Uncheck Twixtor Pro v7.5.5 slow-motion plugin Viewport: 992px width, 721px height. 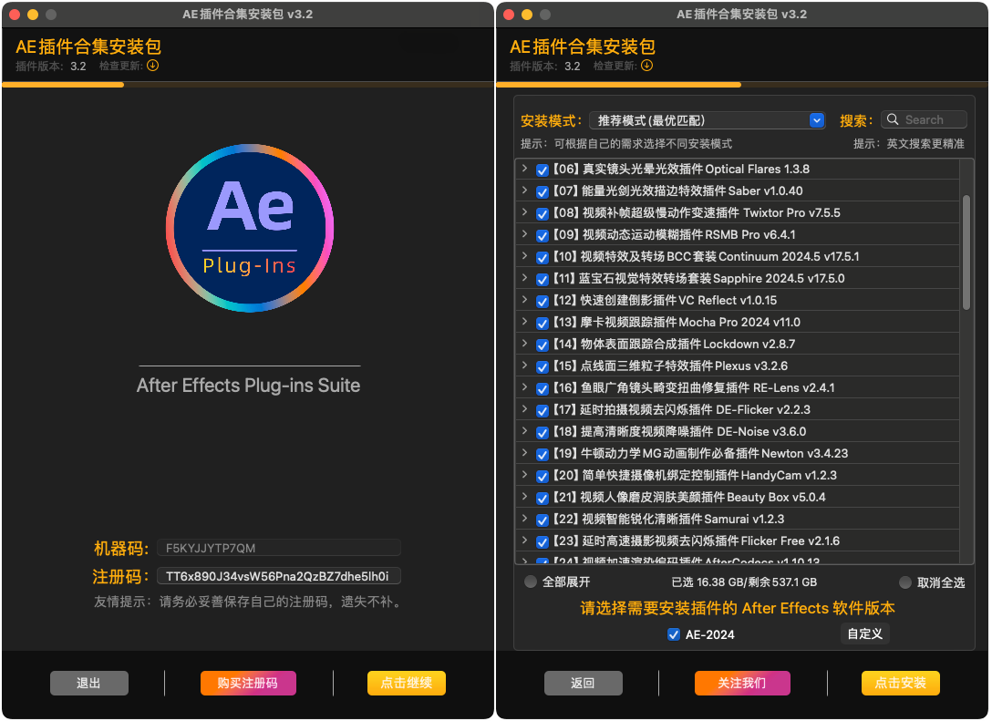(x=542, y=212)
